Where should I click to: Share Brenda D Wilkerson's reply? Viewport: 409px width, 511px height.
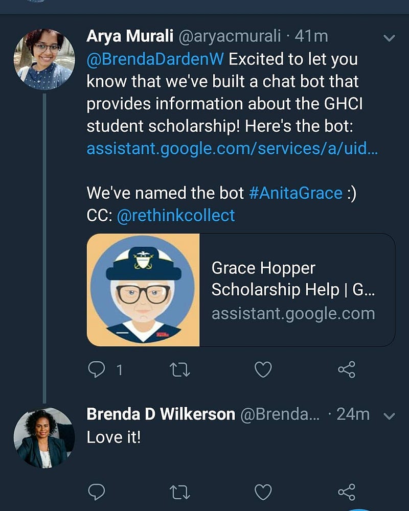(346, 492)
